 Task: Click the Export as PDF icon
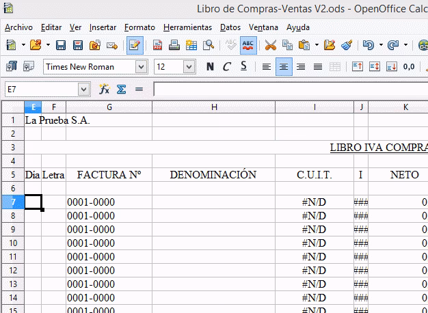(x=158, y=46)
